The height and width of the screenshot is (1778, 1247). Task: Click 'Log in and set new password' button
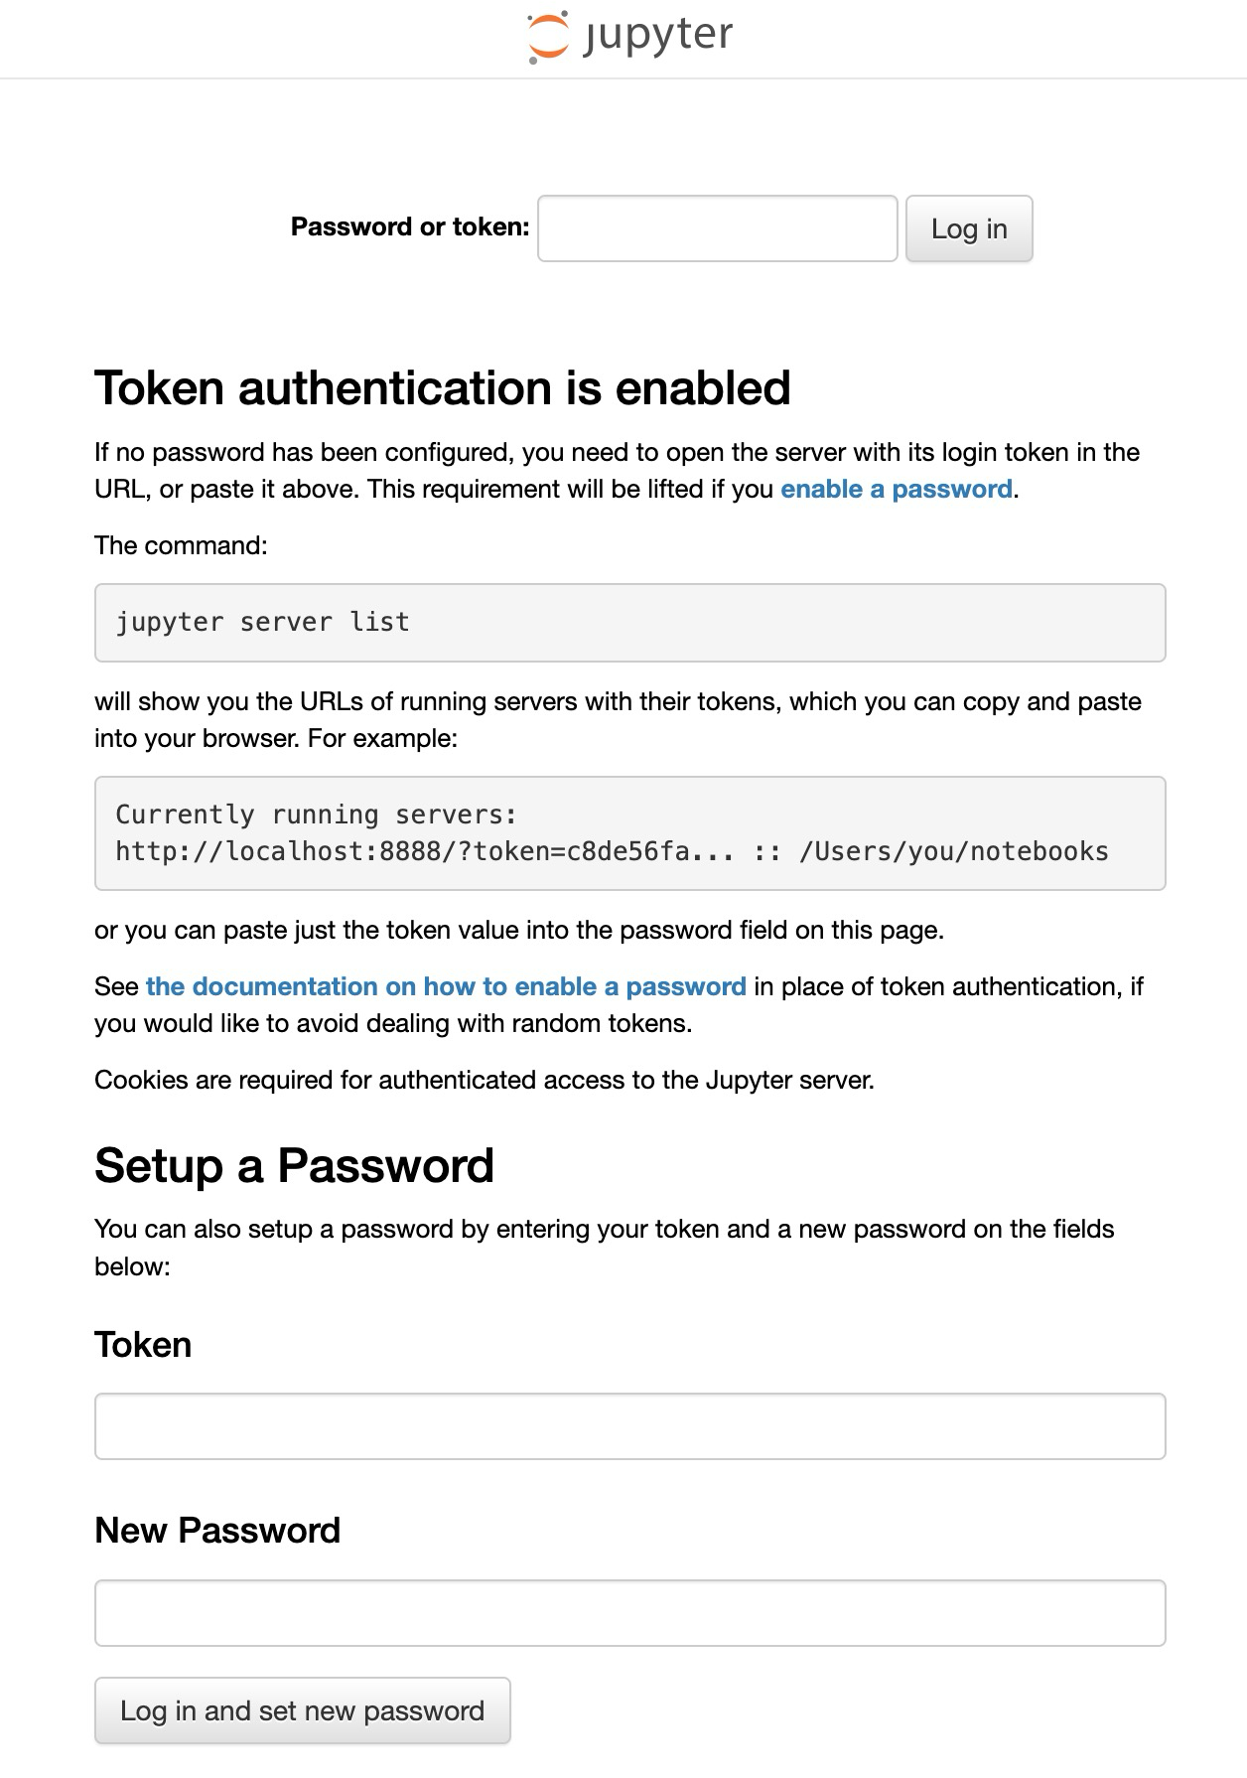point(302,1710)
